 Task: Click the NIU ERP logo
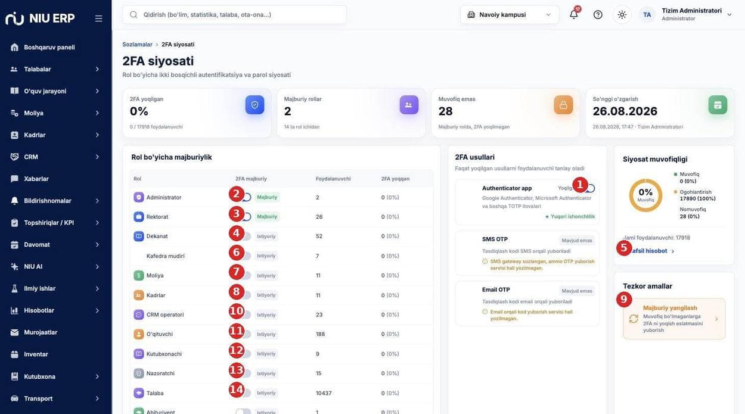tap(40, 18)
